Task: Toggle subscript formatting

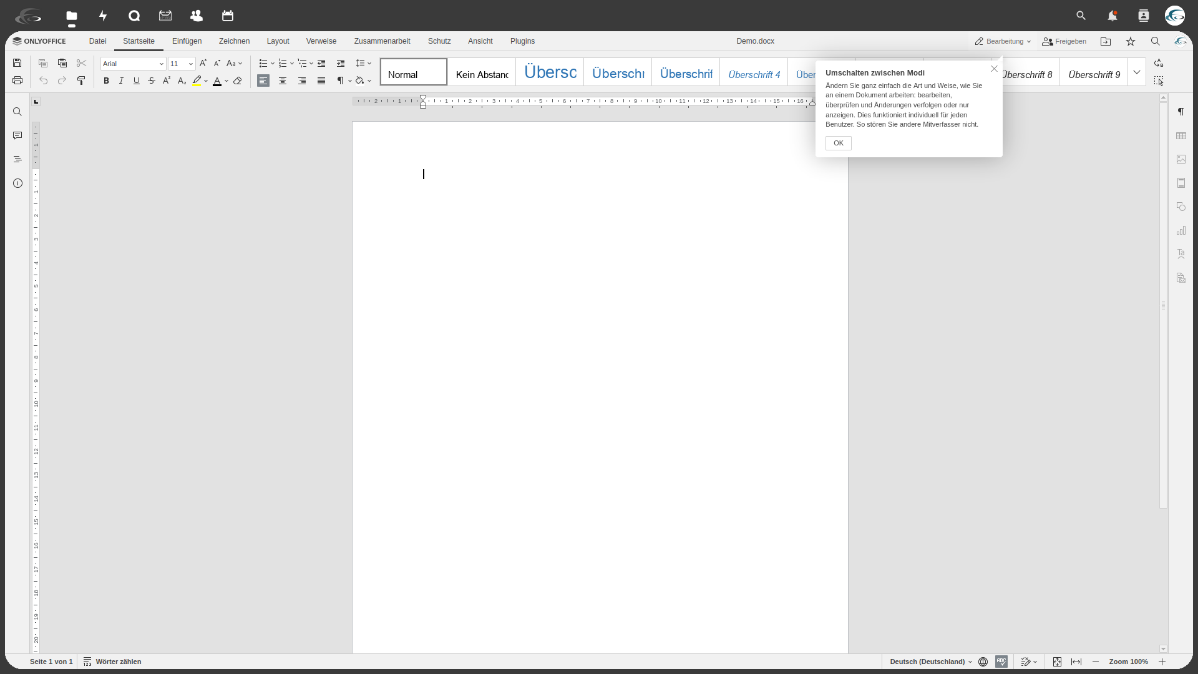Action: coord(182,81)
